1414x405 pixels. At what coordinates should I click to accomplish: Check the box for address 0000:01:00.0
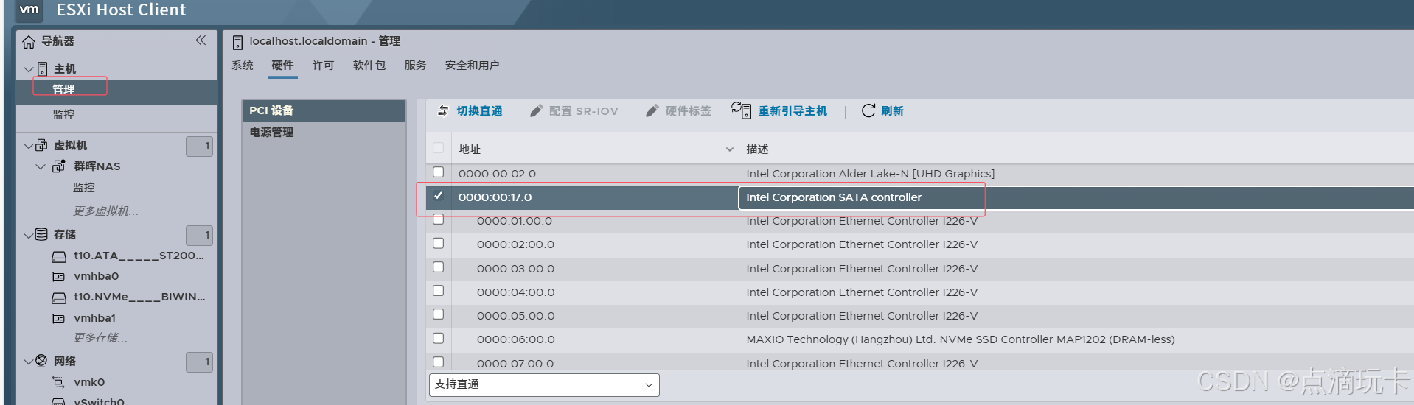(439, 219)
